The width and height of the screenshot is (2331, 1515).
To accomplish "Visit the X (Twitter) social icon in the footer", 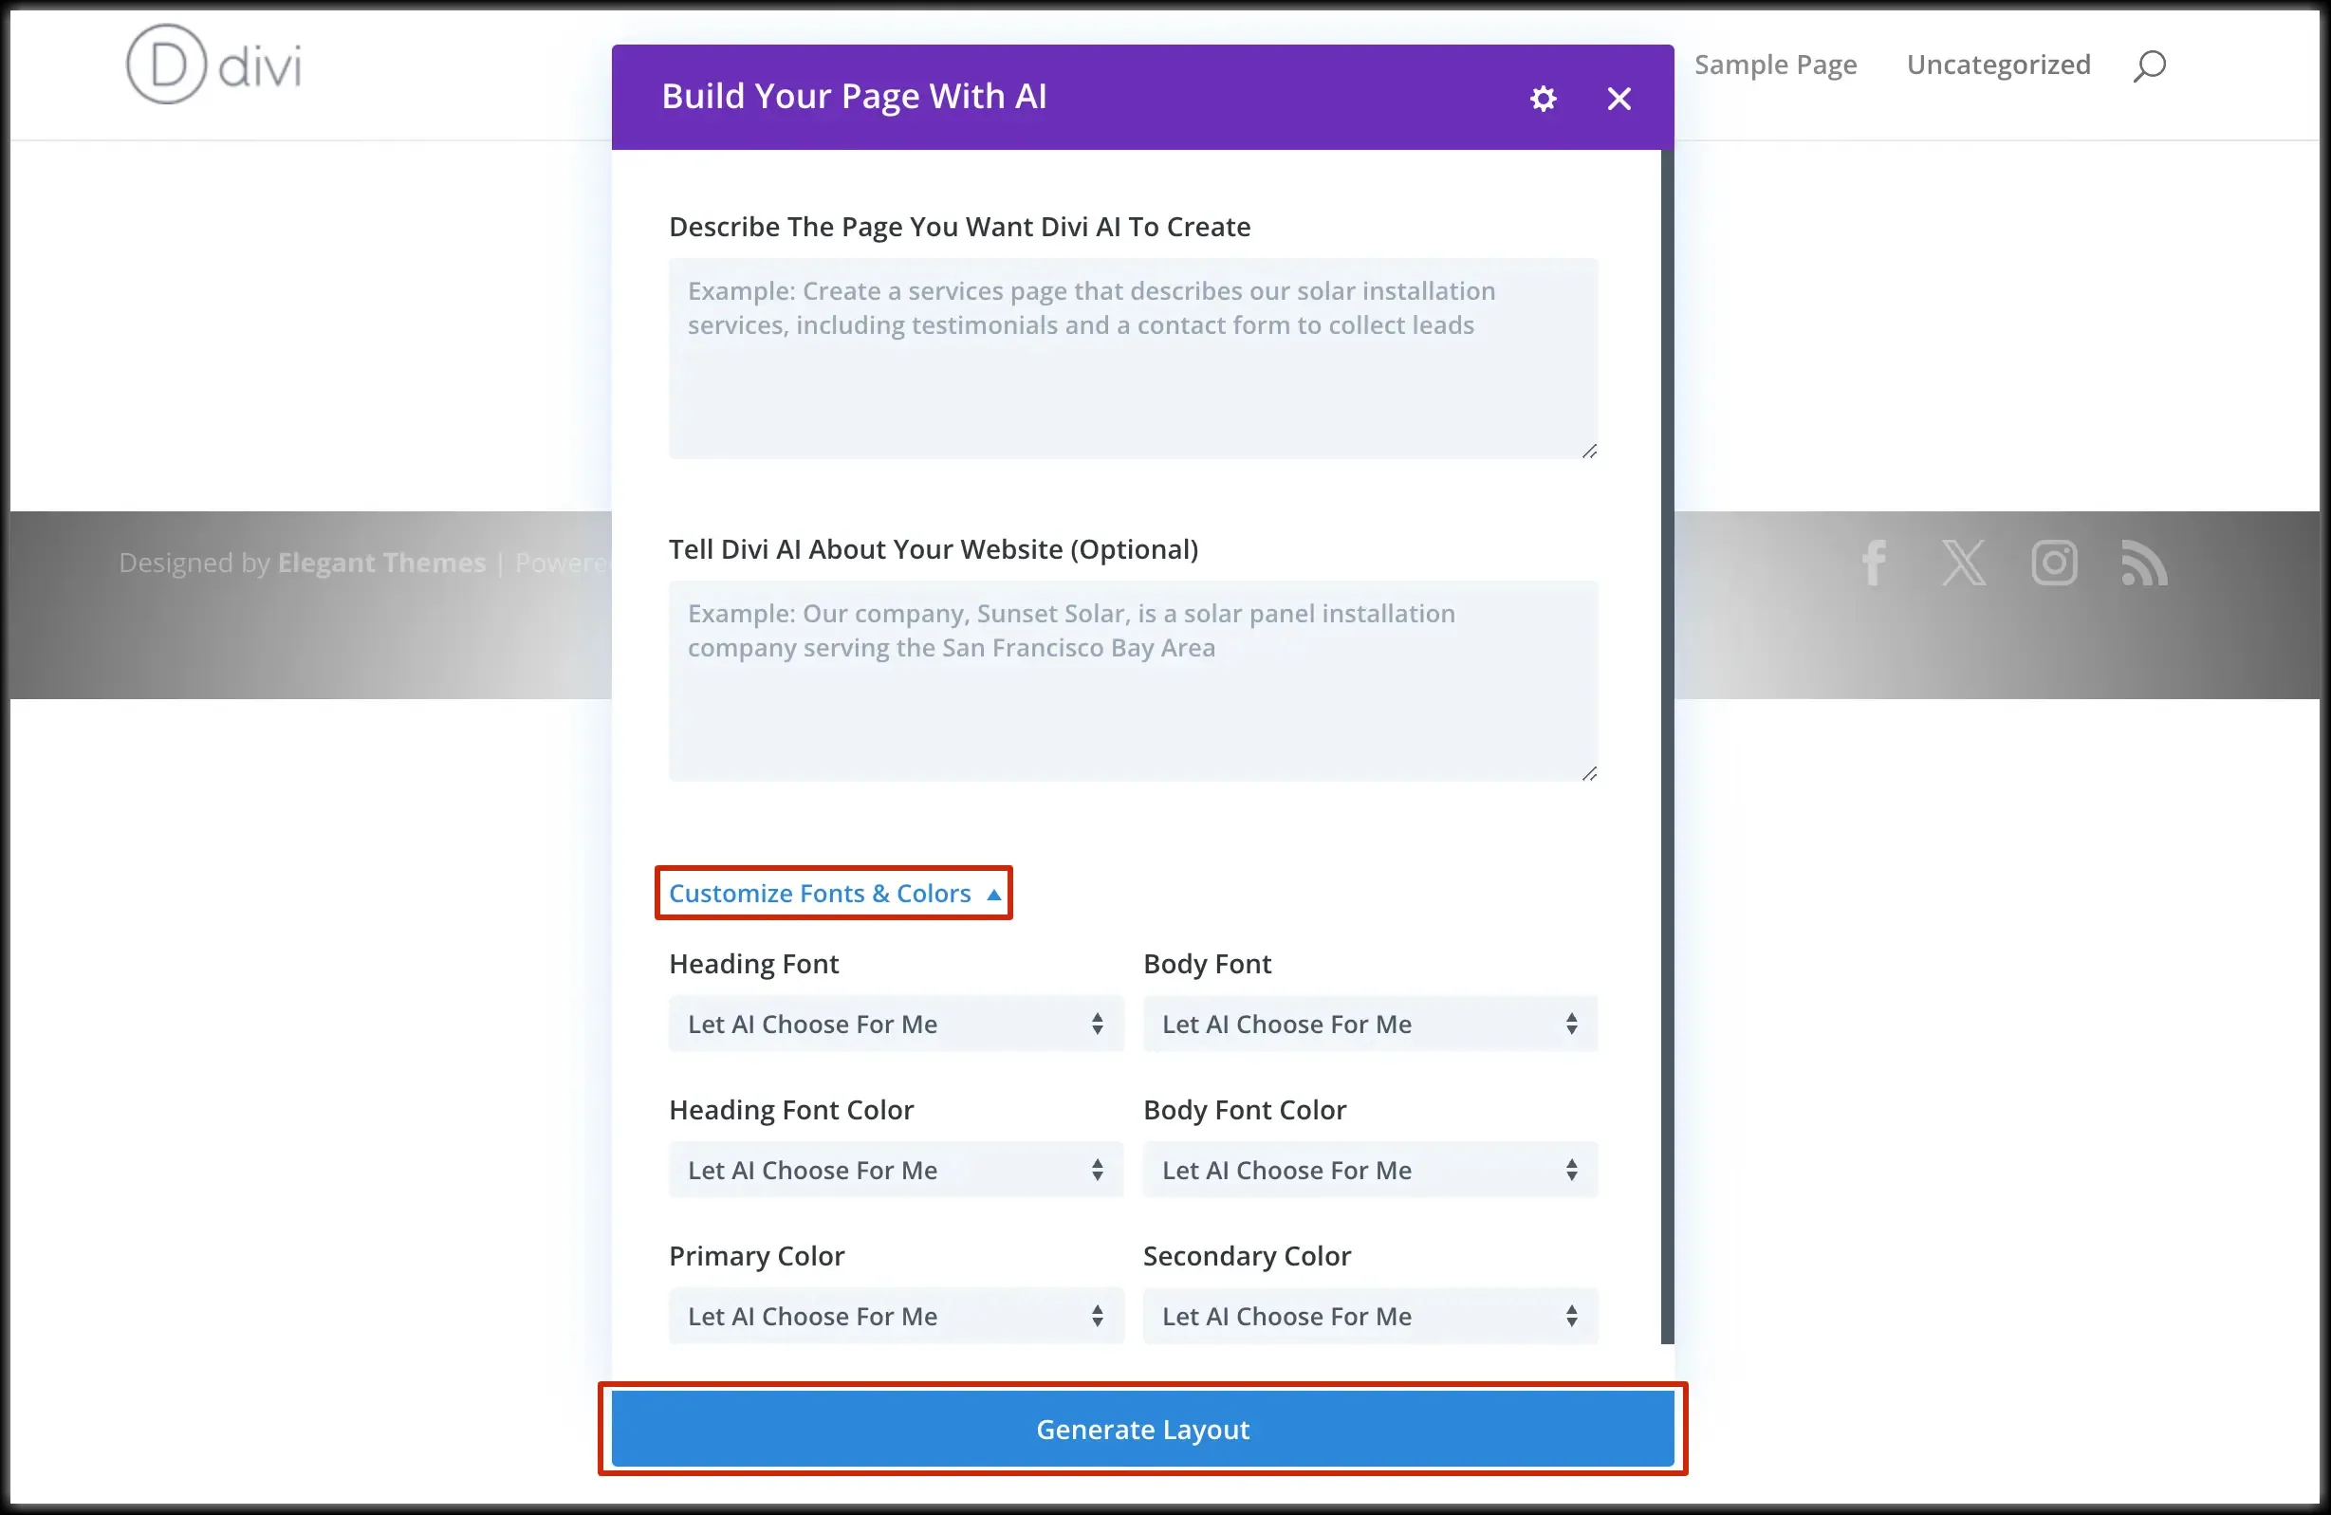I will (1964, 564).
